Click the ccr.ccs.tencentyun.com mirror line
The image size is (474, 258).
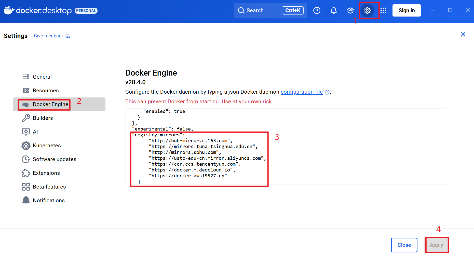pyautogui.click(x=195, y=164)
